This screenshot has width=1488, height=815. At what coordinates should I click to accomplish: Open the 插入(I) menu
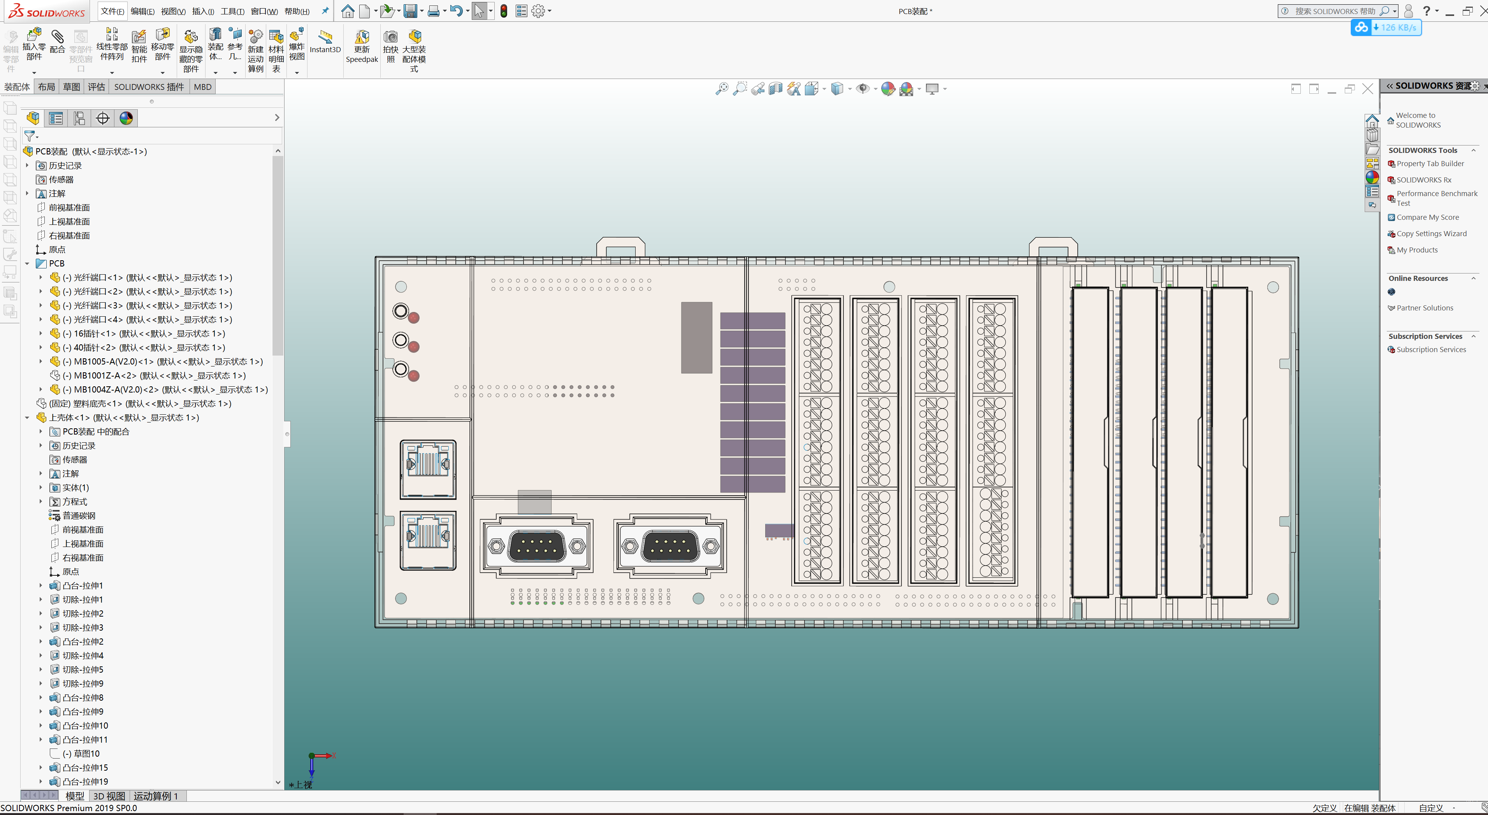pos(203,11)
